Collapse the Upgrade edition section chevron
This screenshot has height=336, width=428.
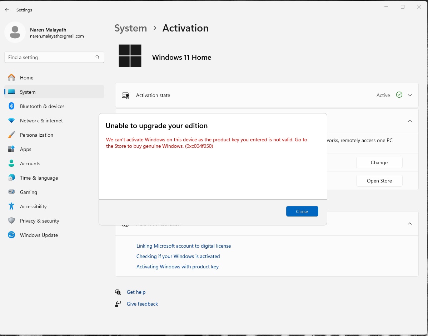coord(410,121)
